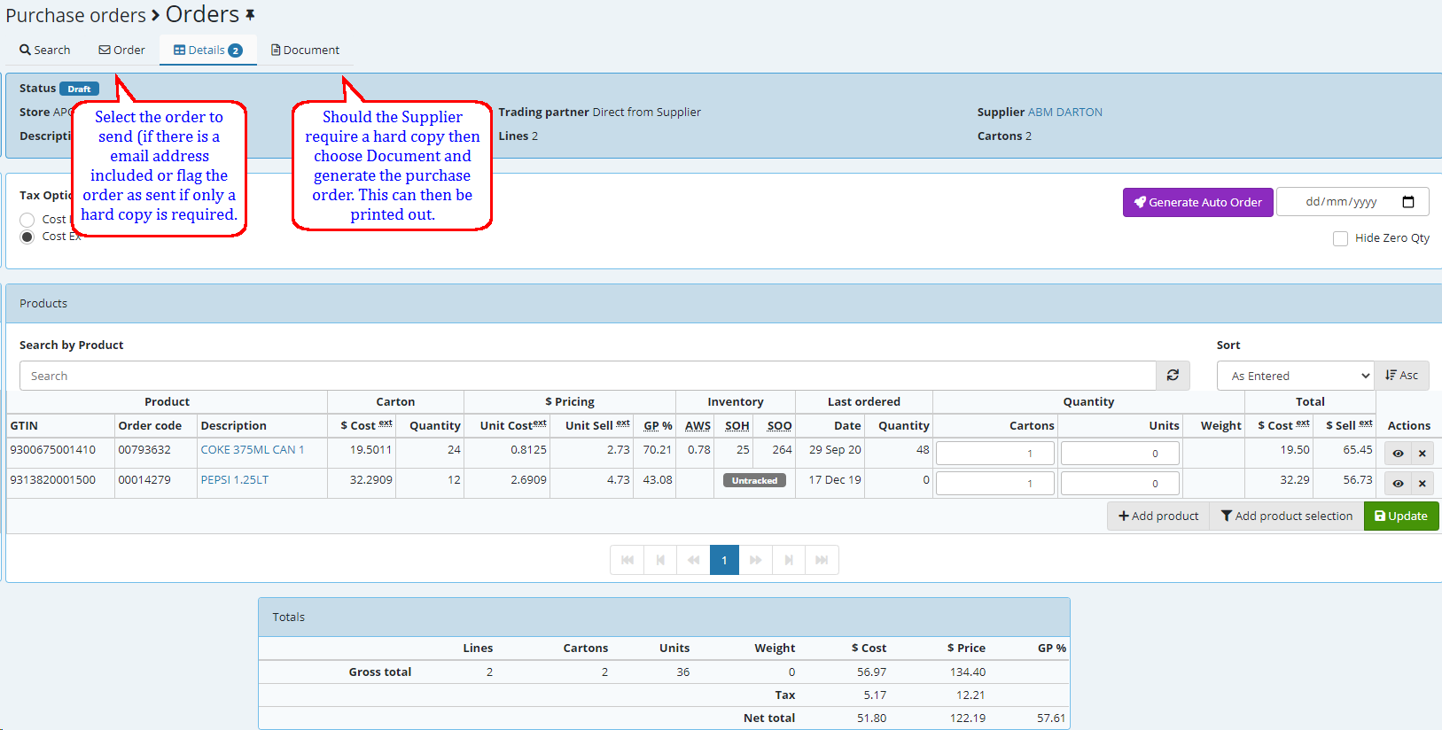Remove PEPSI row with X icon

click(1422, 484)
